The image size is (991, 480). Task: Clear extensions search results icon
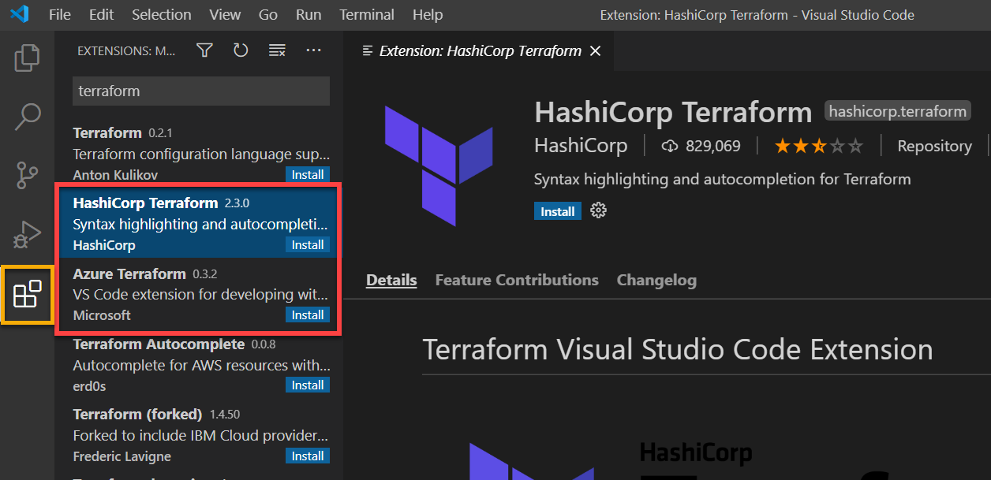[x=277, y=50]
